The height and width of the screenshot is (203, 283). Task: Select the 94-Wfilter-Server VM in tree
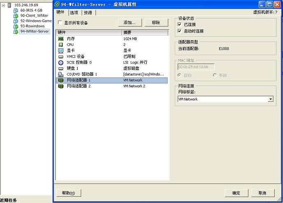pos(35,31)
